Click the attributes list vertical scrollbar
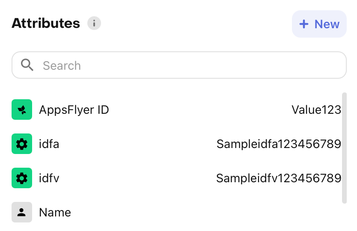This screenshot has height=231, width=357. click(x=344, y=148)
